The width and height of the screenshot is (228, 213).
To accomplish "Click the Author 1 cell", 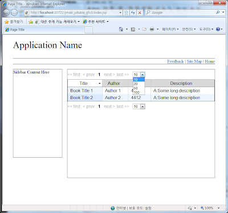I will tap(115, 91).
